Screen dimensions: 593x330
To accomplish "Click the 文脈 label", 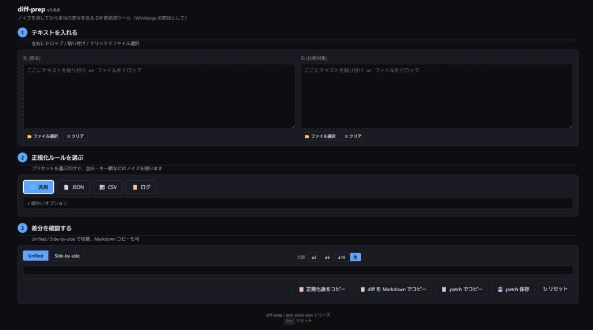I will coord(301,257).
